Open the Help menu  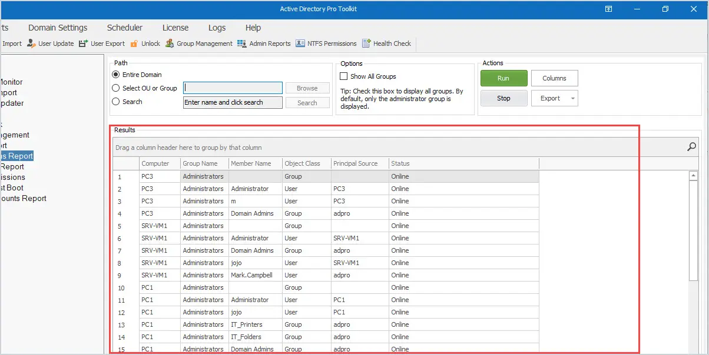pyautogui.click(x=253, y=28)
